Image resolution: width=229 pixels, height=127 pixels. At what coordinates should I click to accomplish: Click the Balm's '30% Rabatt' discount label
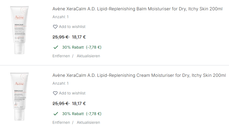(73, 47)
